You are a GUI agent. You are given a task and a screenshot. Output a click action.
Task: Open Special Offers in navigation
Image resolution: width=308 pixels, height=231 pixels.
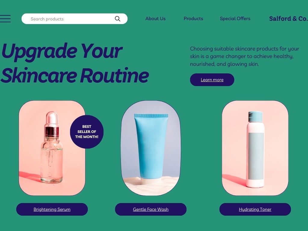(235, 19)
